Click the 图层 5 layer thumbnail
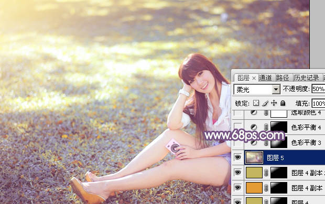The height and width of the screenshot is (204, 325). (254, 157)
